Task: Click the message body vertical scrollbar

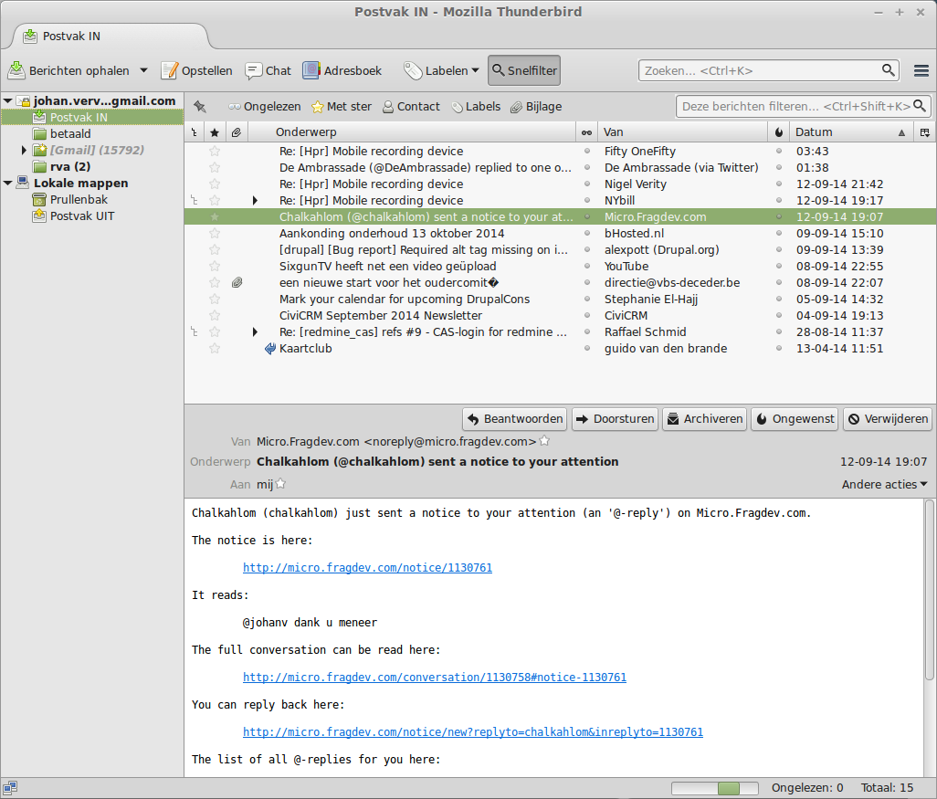Action: click(x=929, y=591)
